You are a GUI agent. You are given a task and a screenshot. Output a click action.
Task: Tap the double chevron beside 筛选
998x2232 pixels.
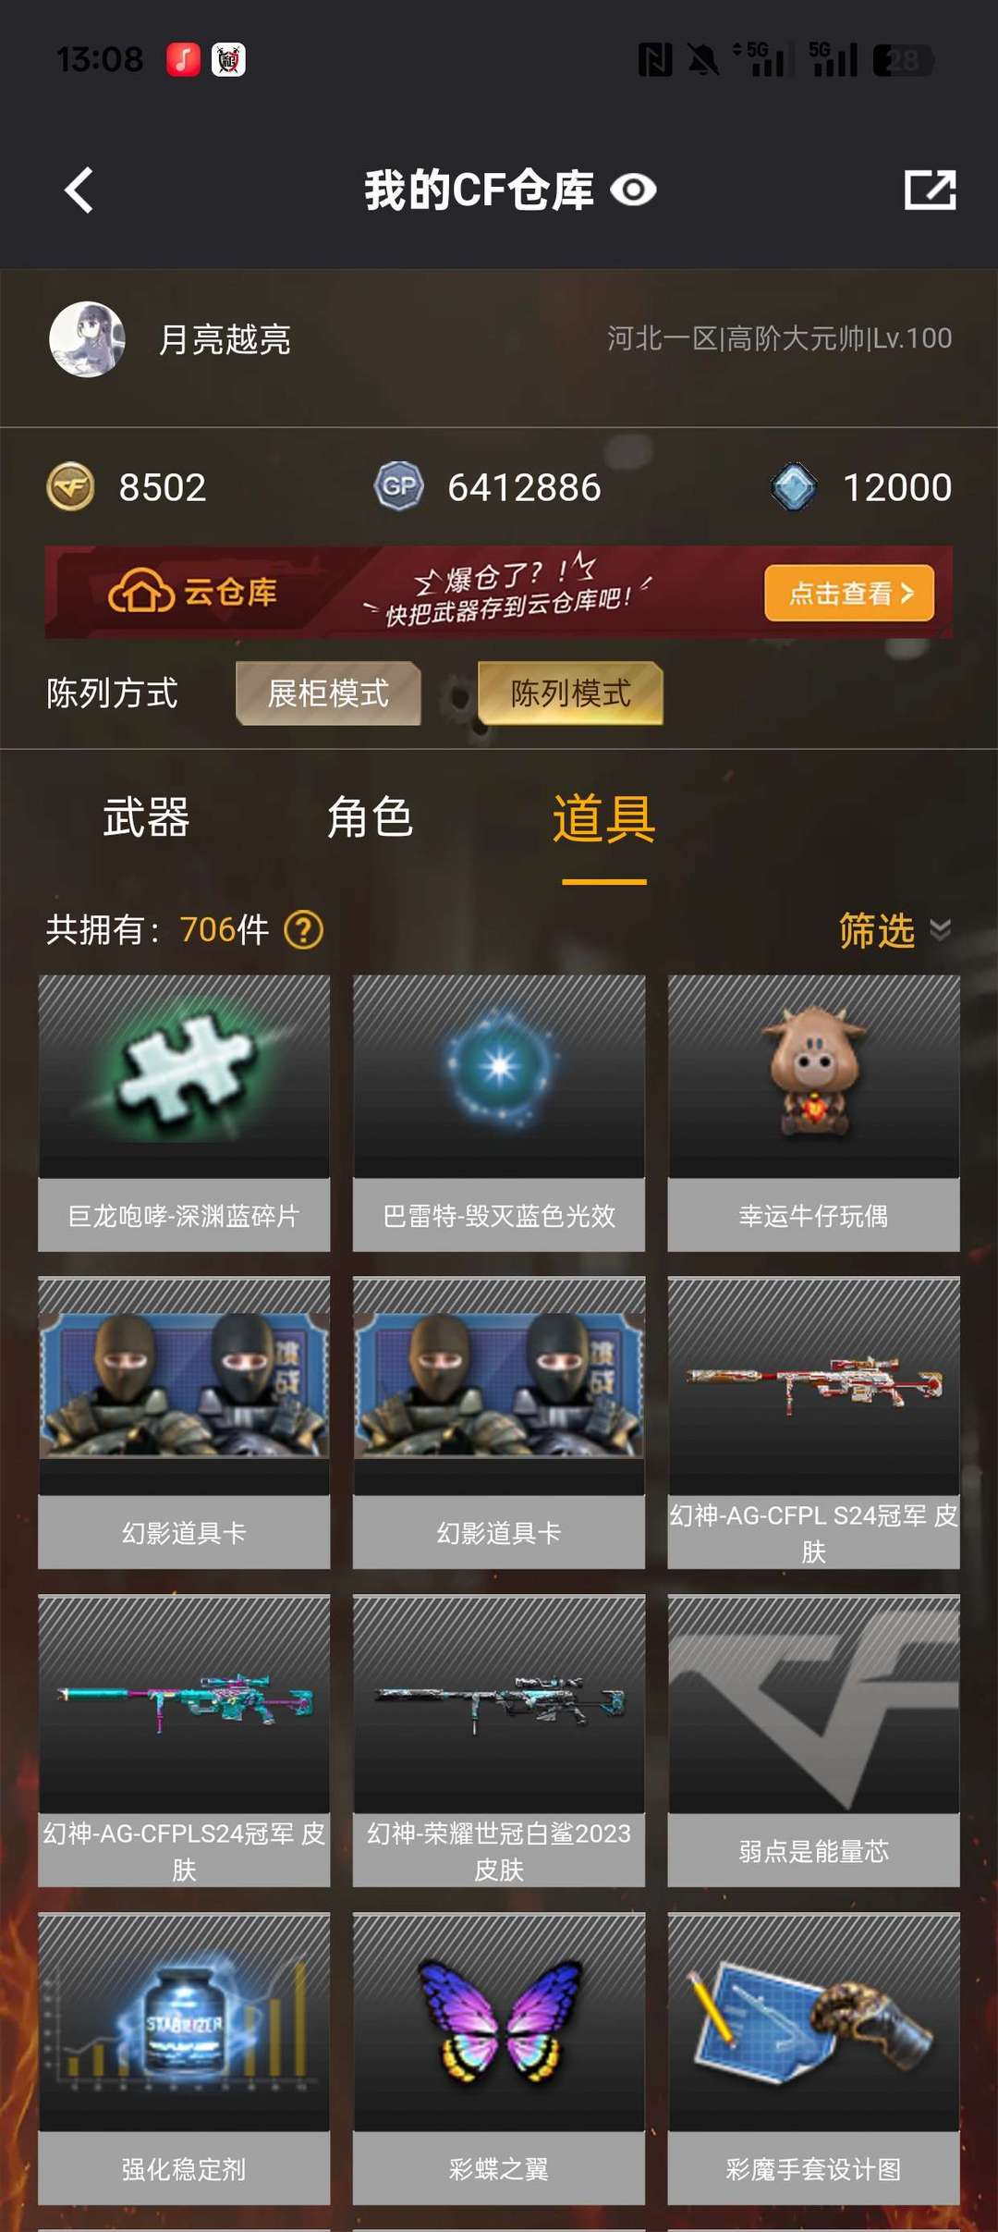(940, 930)
